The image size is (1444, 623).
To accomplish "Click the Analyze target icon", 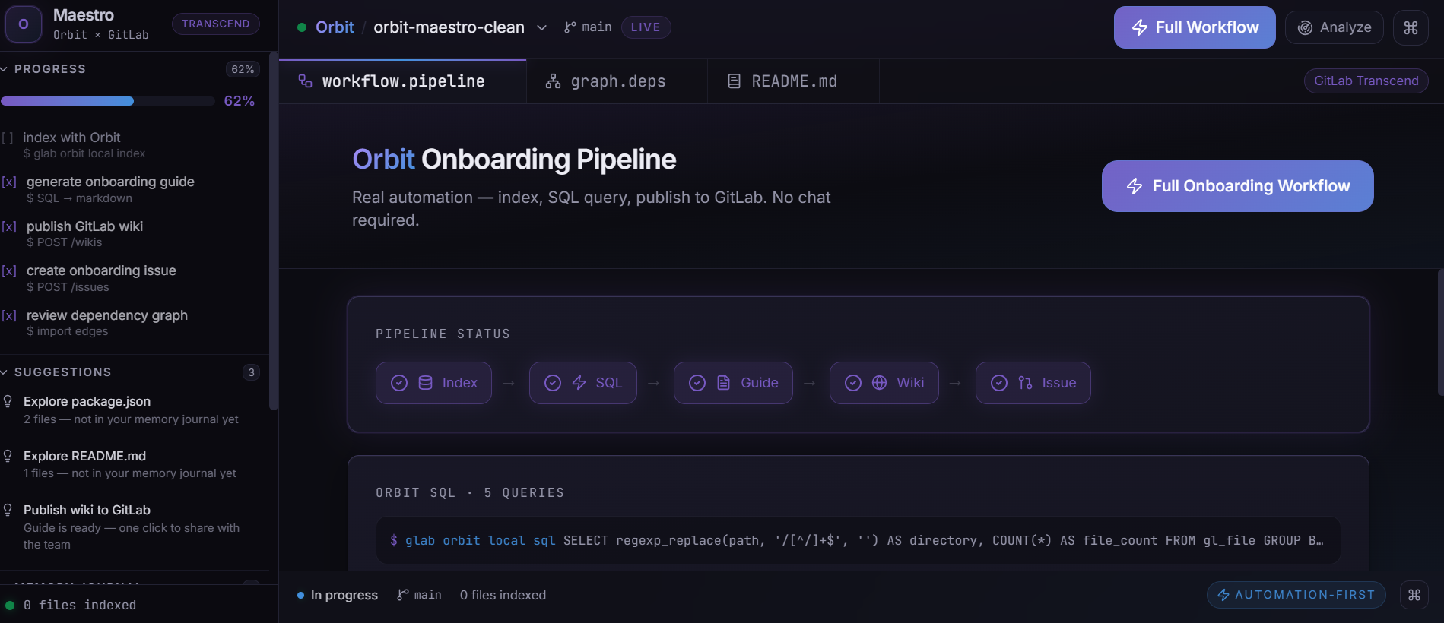I will [1305, 27].
